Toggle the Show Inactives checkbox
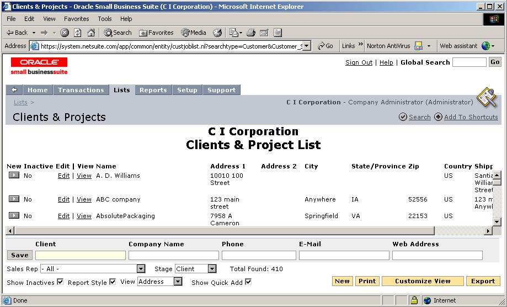The height and width of the screenshot is (307, 507). 60,282
